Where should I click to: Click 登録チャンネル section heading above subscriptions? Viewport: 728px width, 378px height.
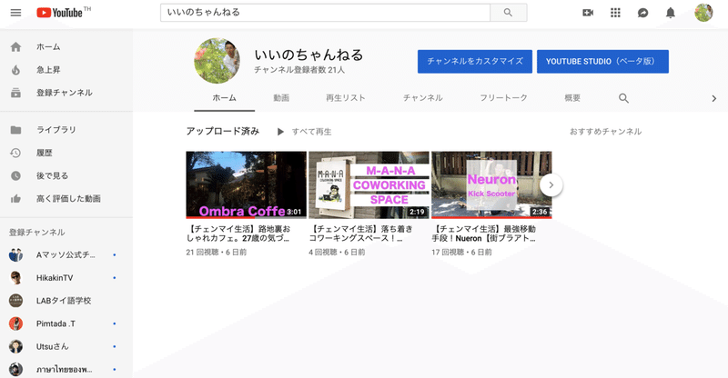37,233
